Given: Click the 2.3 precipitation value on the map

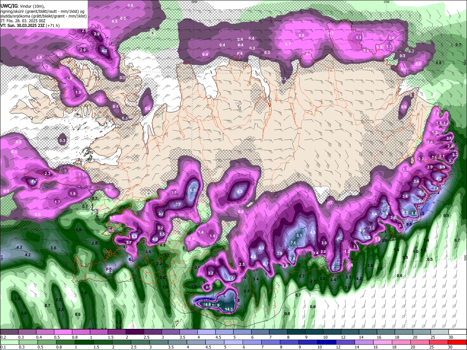Looking at the screenshot, I should point(47,174).
